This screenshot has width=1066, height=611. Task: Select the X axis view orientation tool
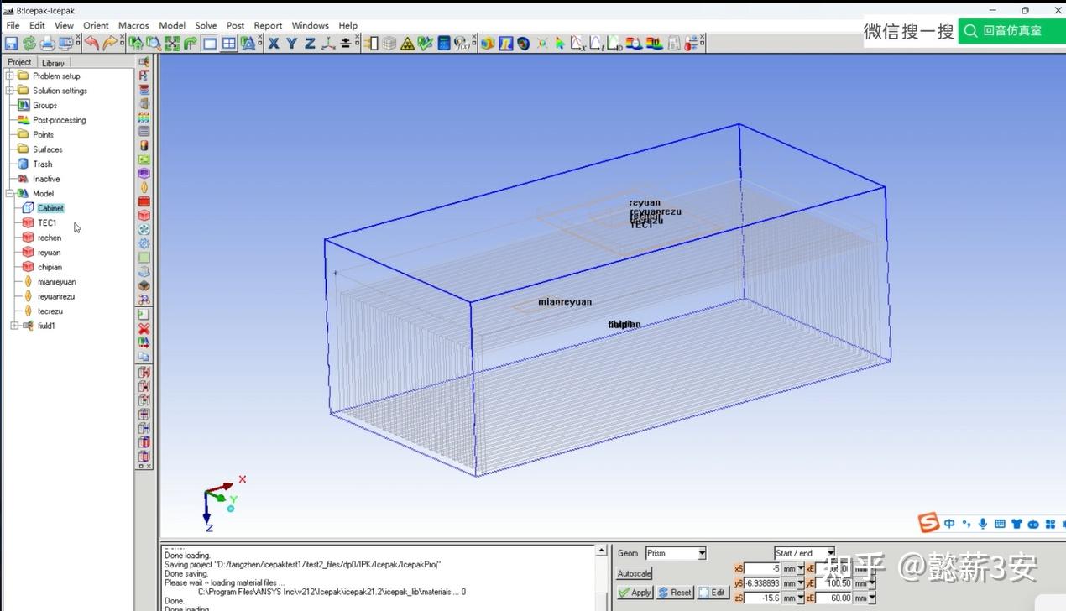(x=273, y=43)
